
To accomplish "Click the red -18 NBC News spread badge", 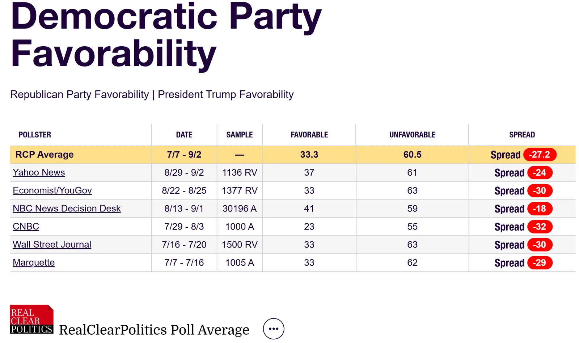I will click(x=540, y=209).
